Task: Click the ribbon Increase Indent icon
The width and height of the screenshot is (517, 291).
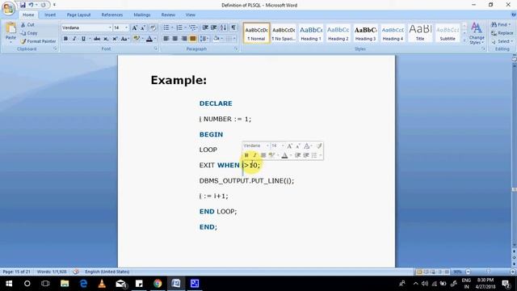Action: pyautogui.click(x=213, y=27)
